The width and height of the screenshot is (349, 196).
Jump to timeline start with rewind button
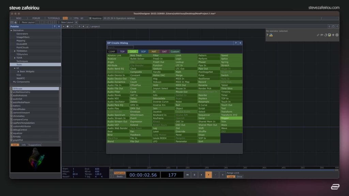pyautogui.click(x=187, y=175)
